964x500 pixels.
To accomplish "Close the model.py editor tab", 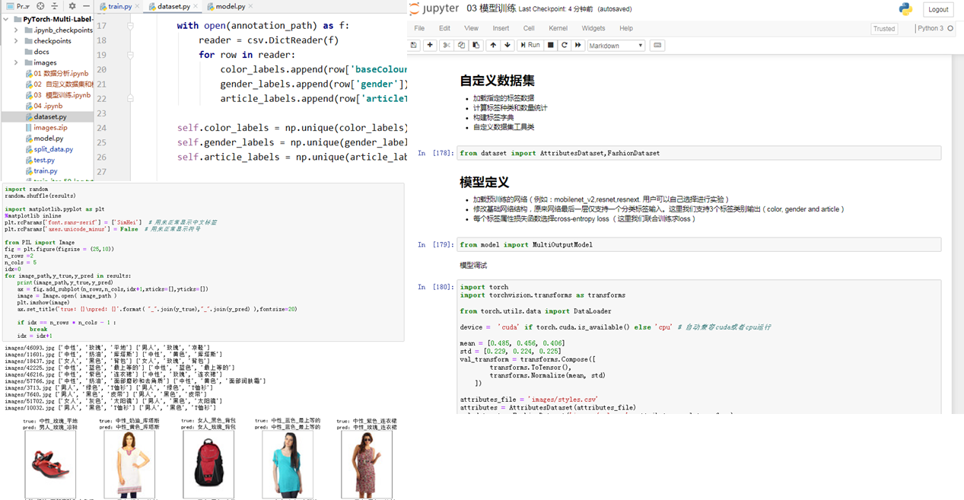I will pyautogui.click(x=251, y=6).
